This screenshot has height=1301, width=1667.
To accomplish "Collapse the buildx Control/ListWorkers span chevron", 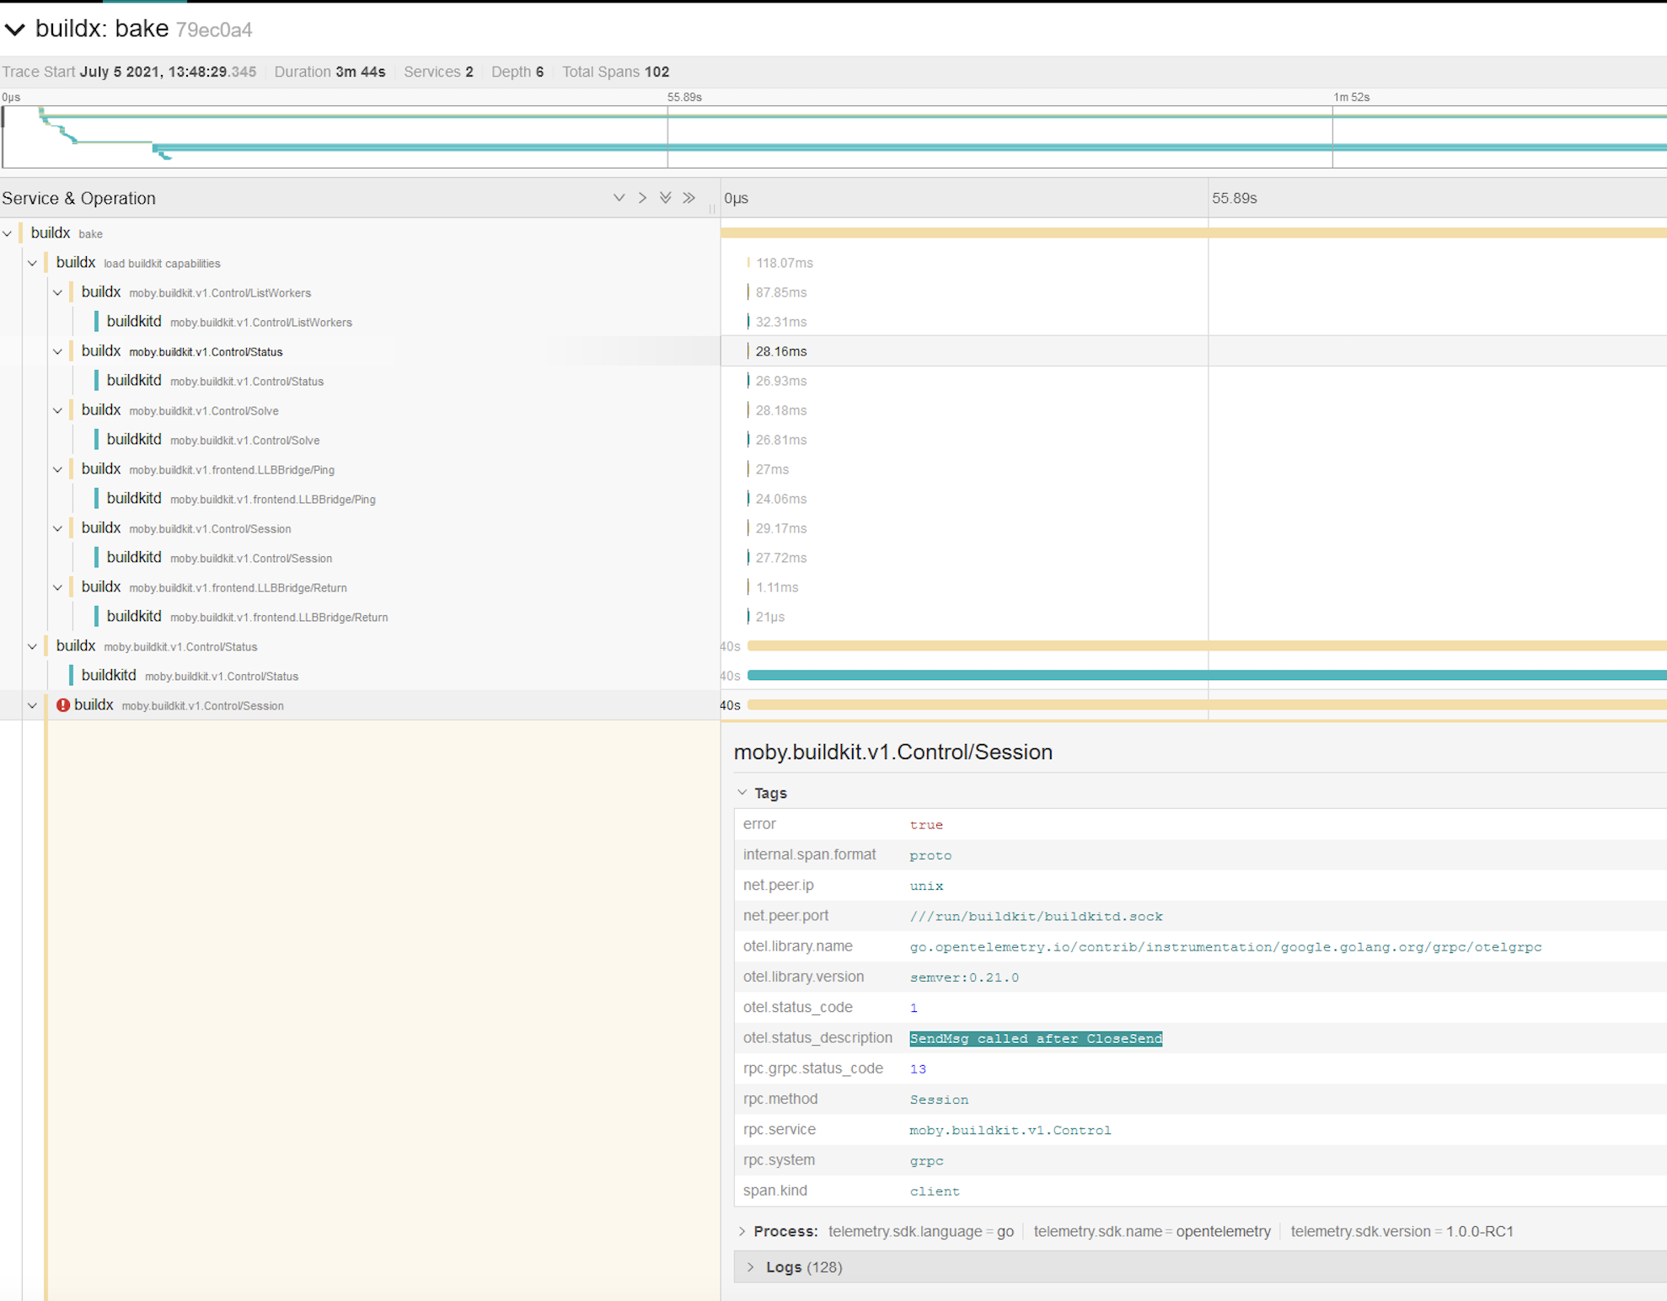I will tap(57, 292).
